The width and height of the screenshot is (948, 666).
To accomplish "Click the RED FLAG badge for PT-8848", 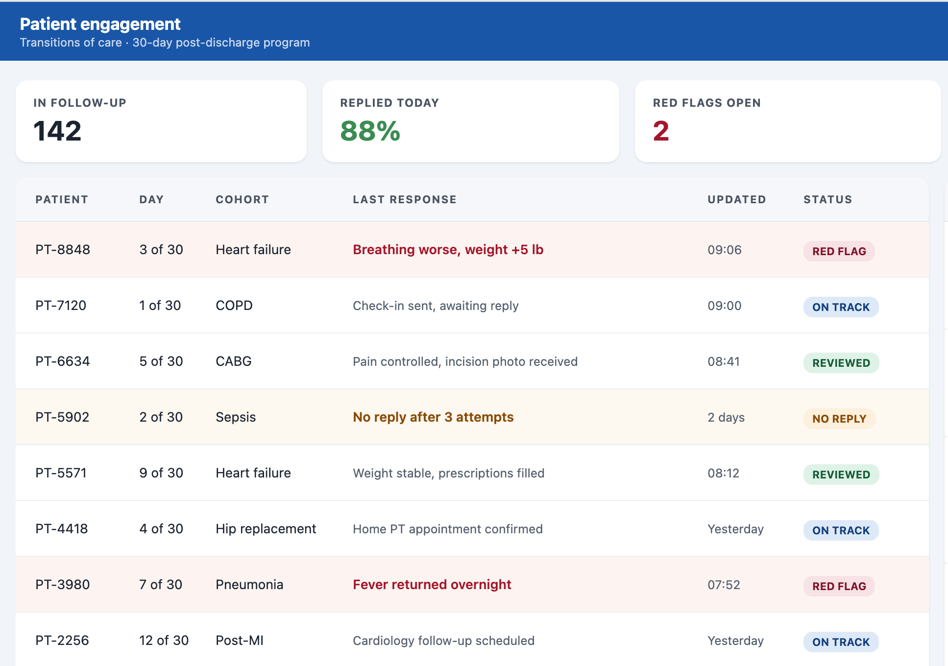I will point(839,251).
